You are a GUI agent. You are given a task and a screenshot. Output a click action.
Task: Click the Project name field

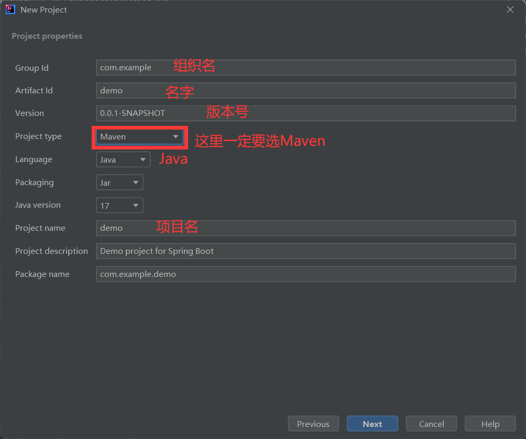coord(305,228)
